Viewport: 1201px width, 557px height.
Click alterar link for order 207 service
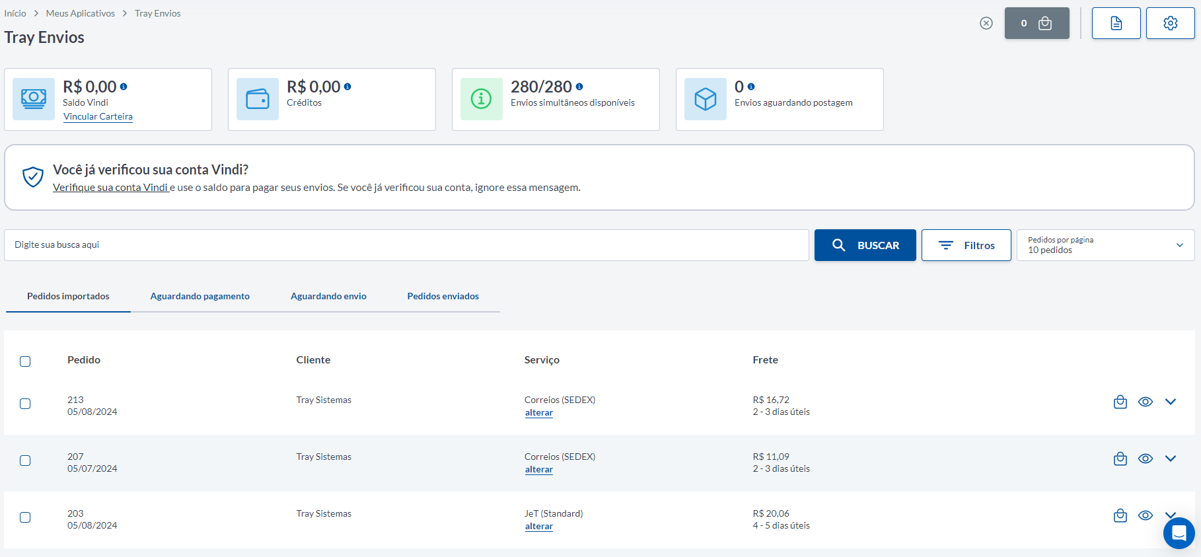click(x=539, y=469)
